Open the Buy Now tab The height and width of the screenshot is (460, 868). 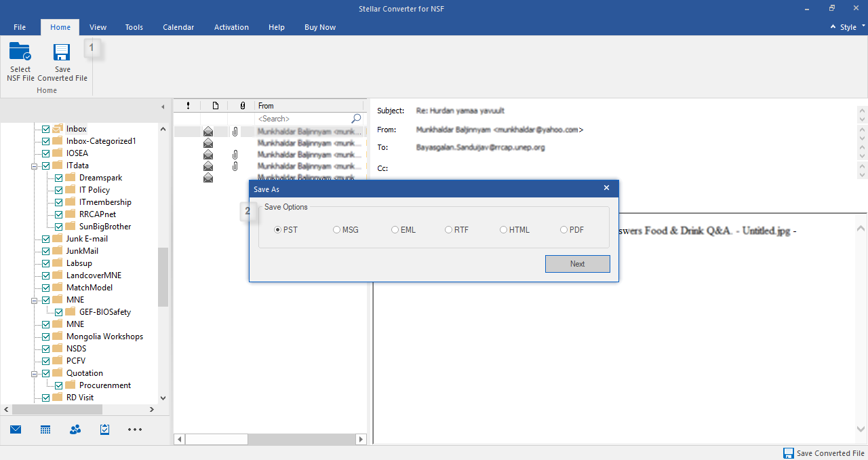click(x=320, y=27)
